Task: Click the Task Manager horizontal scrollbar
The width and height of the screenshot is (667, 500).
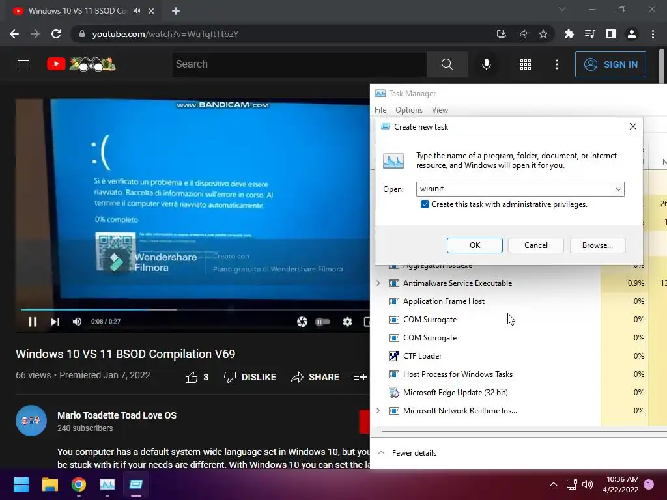Action: (524, 431)
